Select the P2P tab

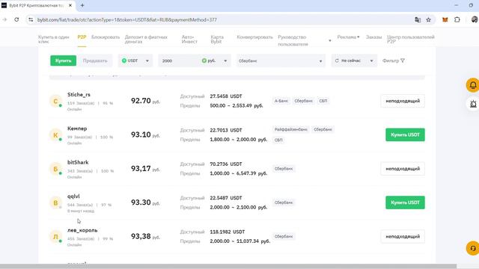pos(82,37)
